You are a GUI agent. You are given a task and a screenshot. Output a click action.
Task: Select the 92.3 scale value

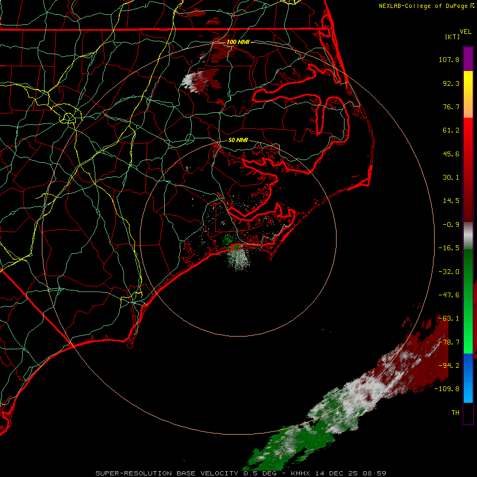(x=451, y=83)
